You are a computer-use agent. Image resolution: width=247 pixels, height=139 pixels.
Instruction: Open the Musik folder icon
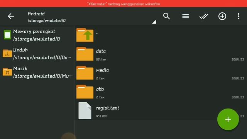point(7,72)
